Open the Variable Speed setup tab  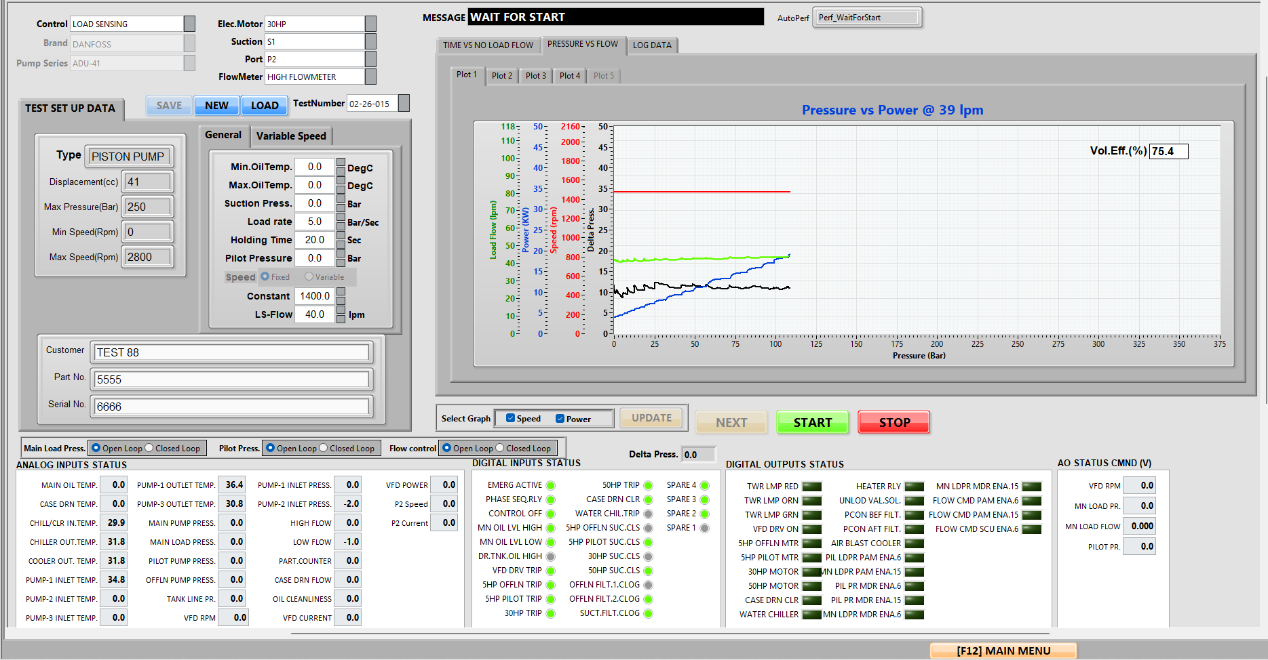pyautogui.click(x=291, y=136)
